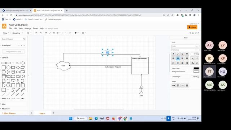Open the Background Color swatch
This screenshot has height=130, width=231.
pos(196,71)
